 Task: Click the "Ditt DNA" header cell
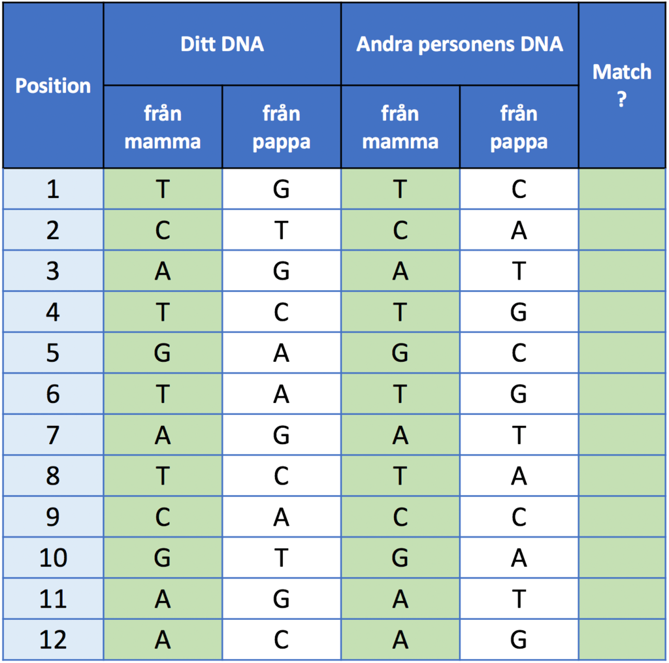click(x=222, y=44)
